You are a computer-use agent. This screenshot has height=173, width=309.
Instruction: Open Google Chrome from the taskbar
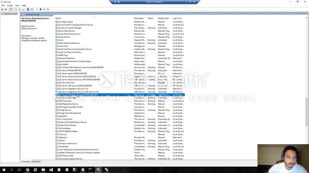pyautogui.click(x=28, y=170)
